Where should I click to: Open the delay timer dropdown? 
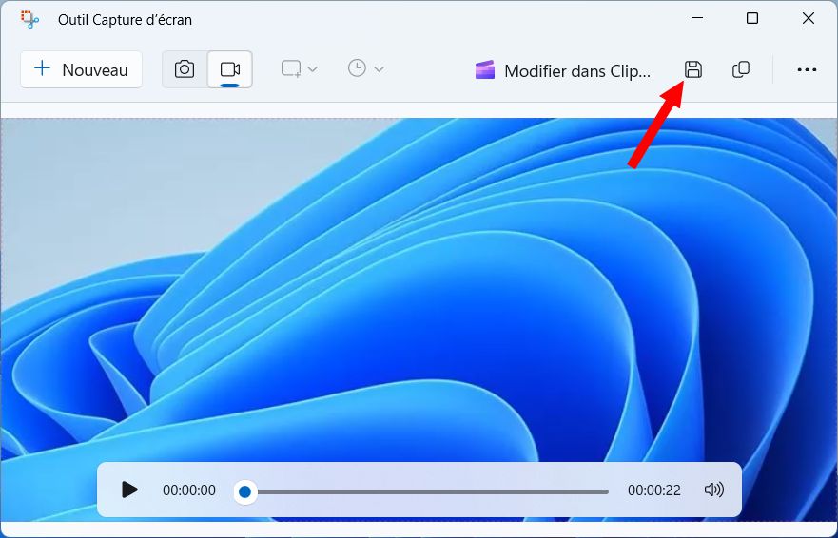365,69
